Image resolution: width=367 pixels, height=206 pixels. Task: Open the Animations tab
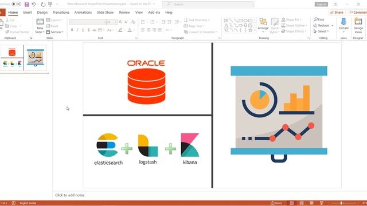[x=83, y=13]
